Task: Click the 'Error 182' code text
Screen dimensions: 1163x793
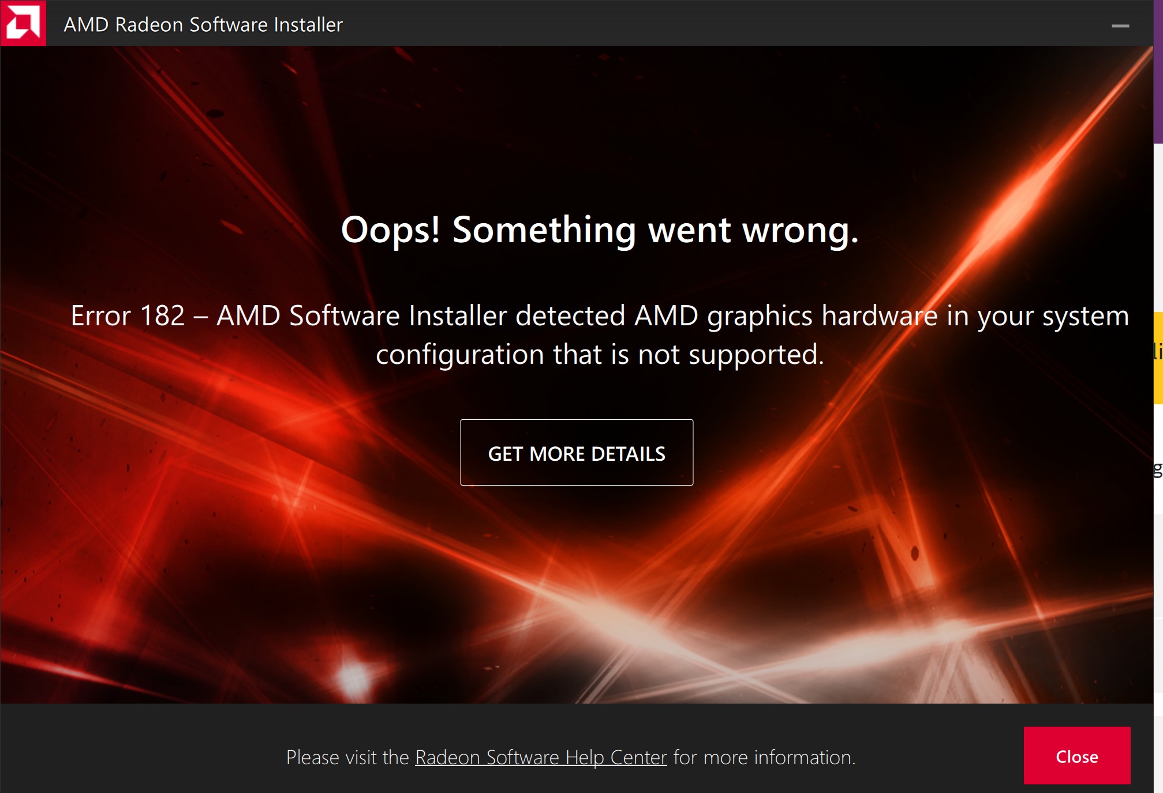Action: [128, 316]
